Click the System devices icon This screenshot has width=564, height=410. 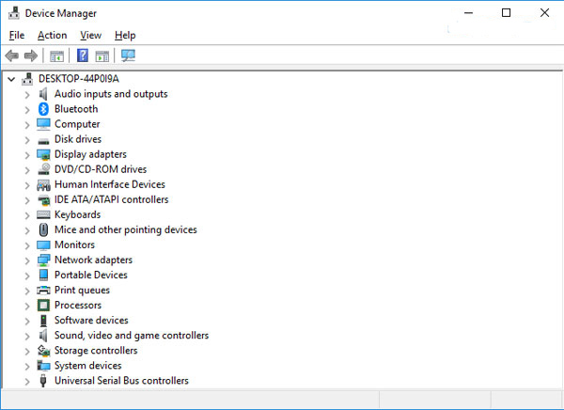43,366
